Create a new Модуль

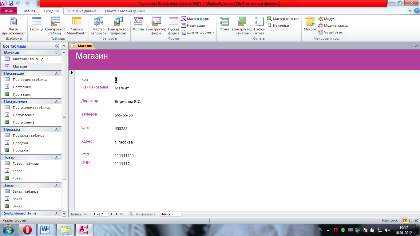pyautogui.click(x=327, y=19)
